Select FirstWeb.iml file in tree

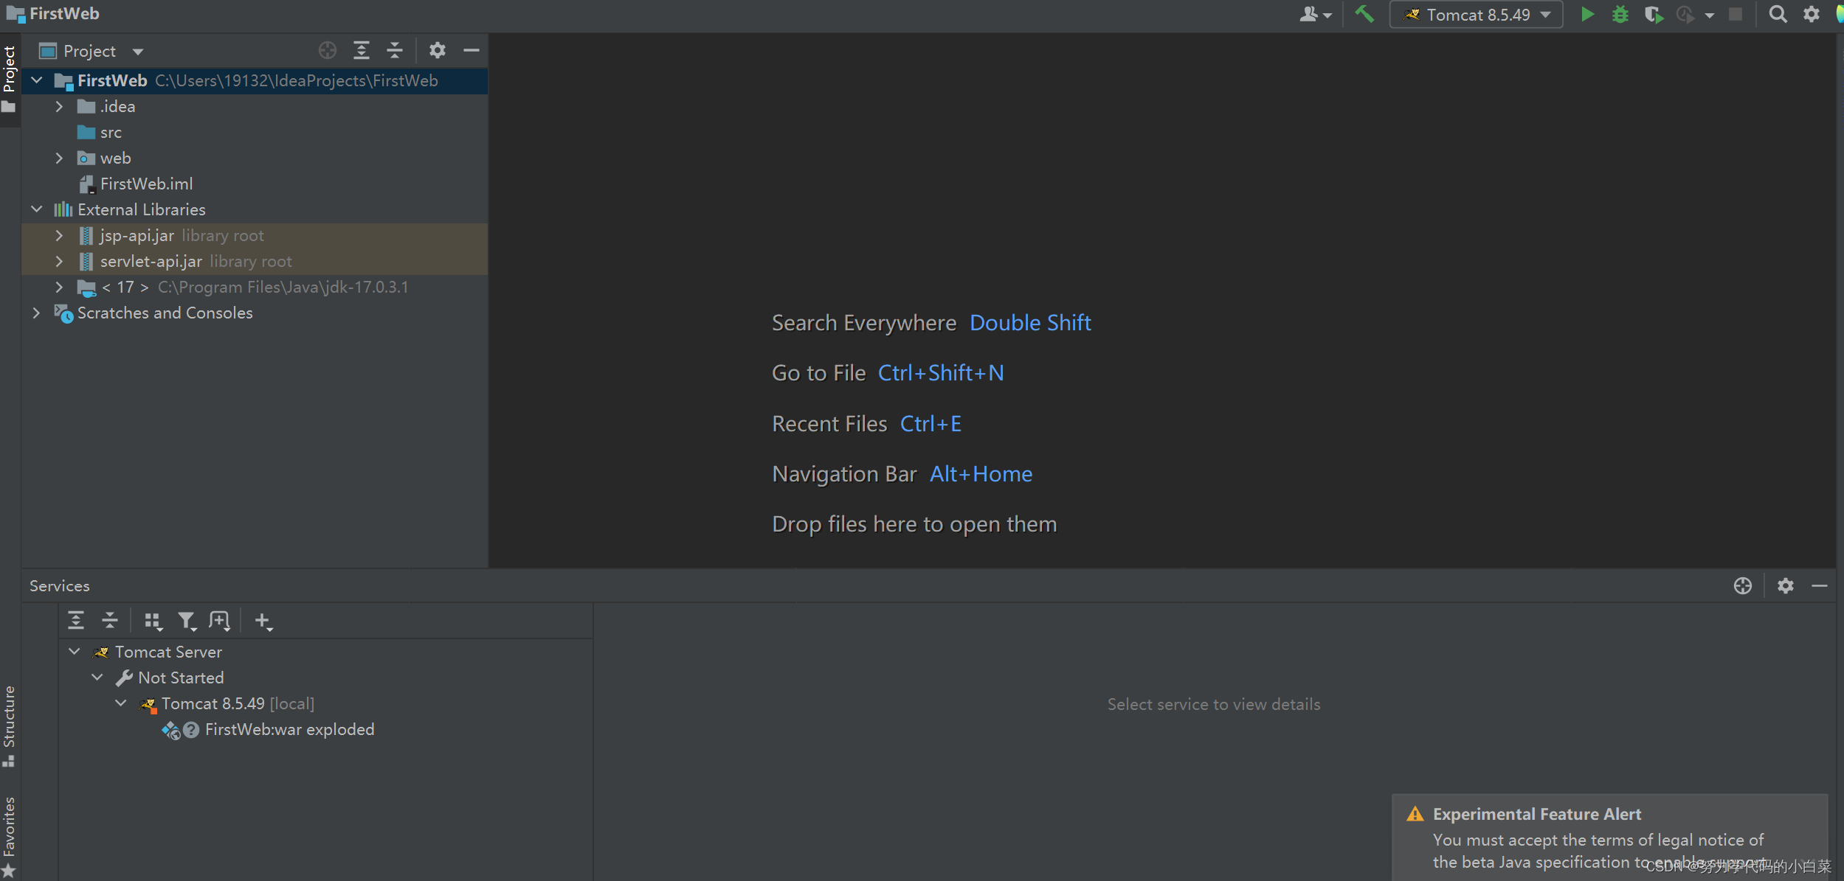[x=146, y=184]
